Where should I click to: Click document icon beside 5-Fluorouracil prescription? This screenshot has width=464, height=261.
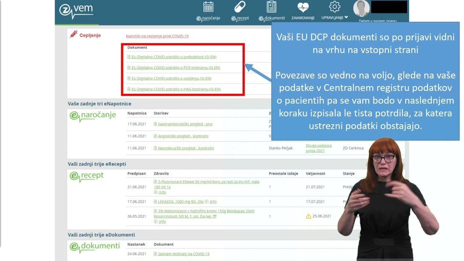(155, 182)
